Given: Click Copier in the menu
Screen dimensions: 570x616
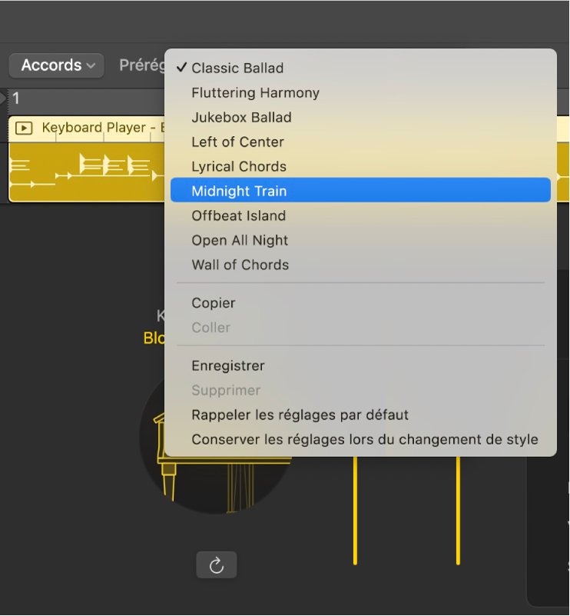Looking at the screenshot, I should (360, 303).
